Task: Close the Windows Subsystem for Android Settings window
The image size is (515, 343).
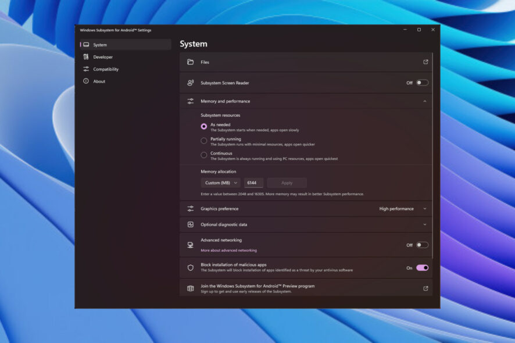Action: coord(433,30)
